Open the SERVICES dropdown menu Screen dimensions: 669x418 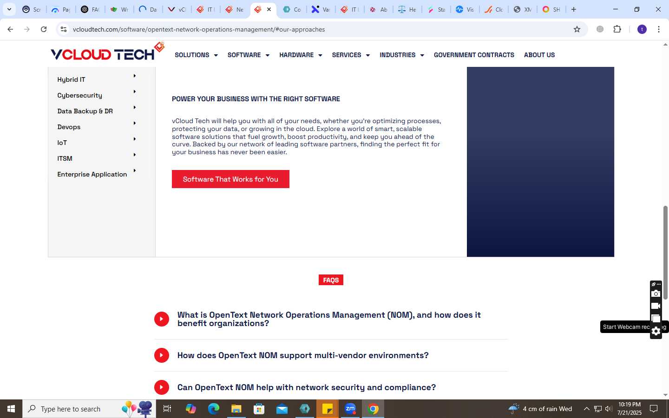click(351, 55)
